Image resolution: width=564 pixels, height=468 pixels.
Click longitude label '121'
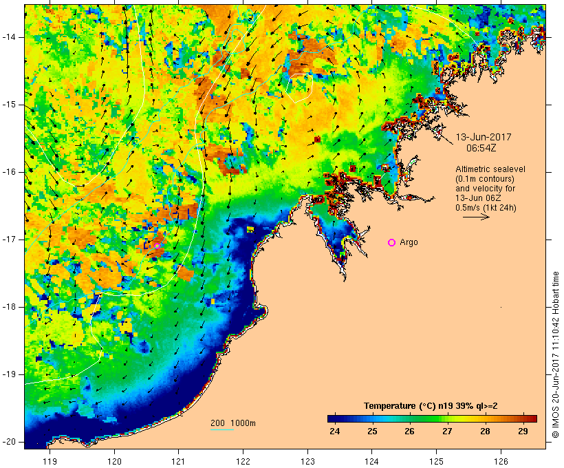(x=178, y=461)
